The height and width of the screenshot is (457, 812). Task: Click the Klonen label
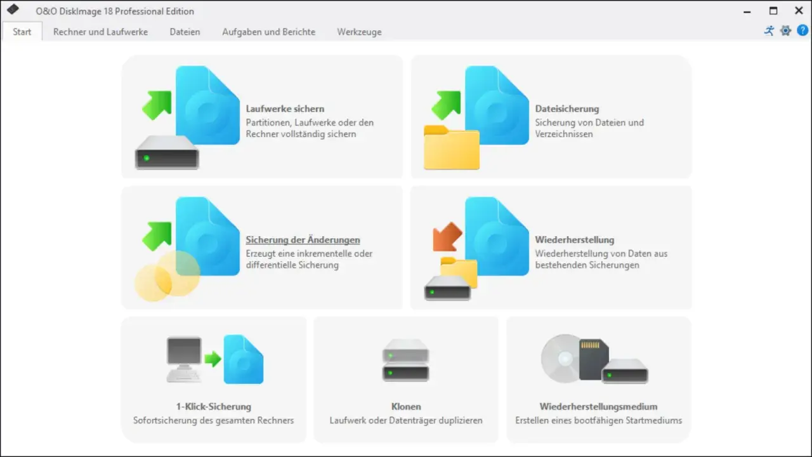point(406,406)
